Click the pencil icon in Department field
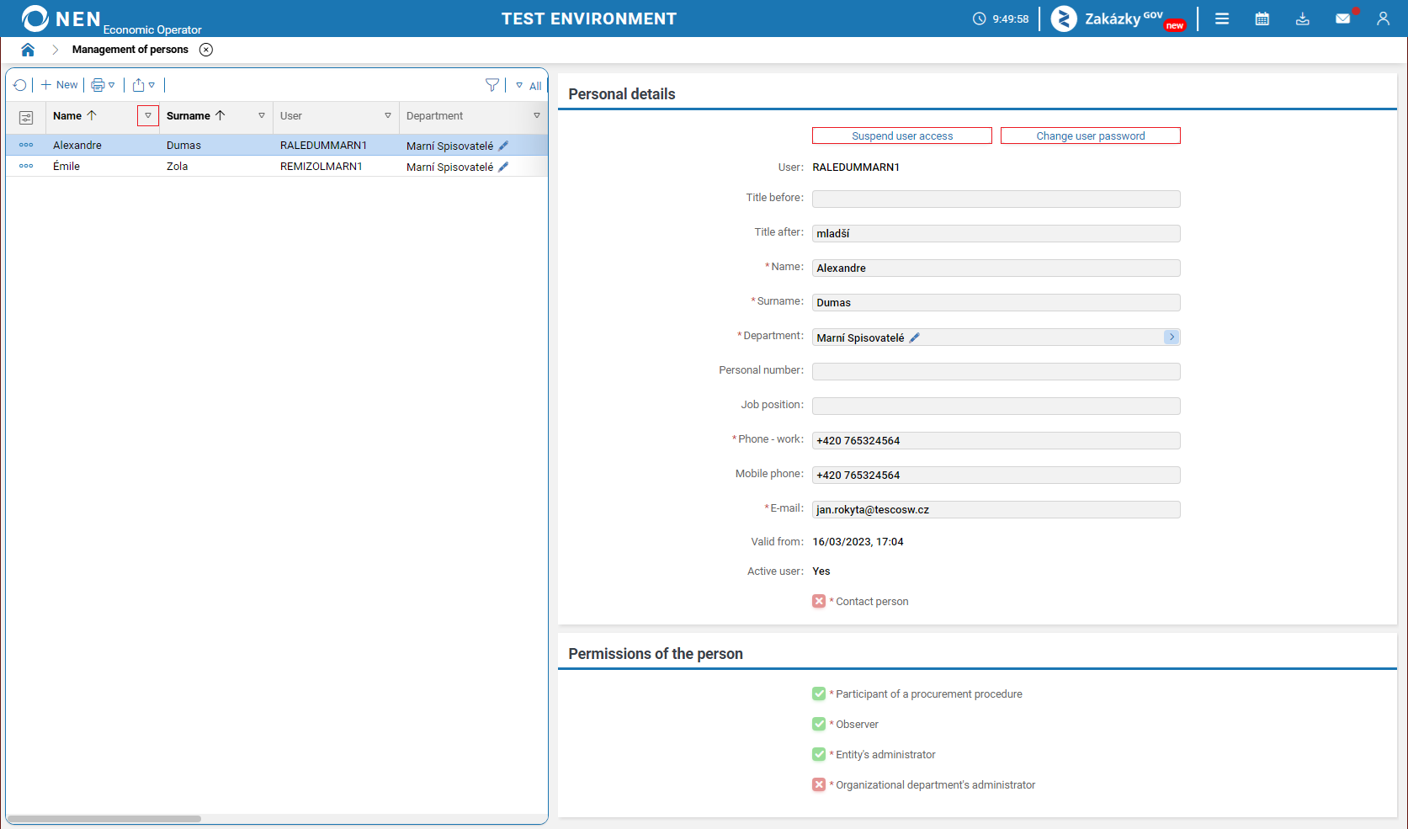1408x829 pixels. pos(915,337)
